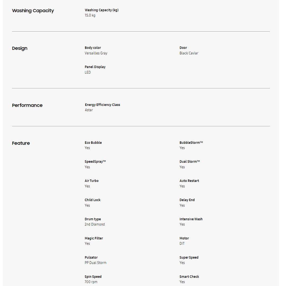Click the Panel Display label
Viewport: 286px width, 286px height.
pos(95,67)
